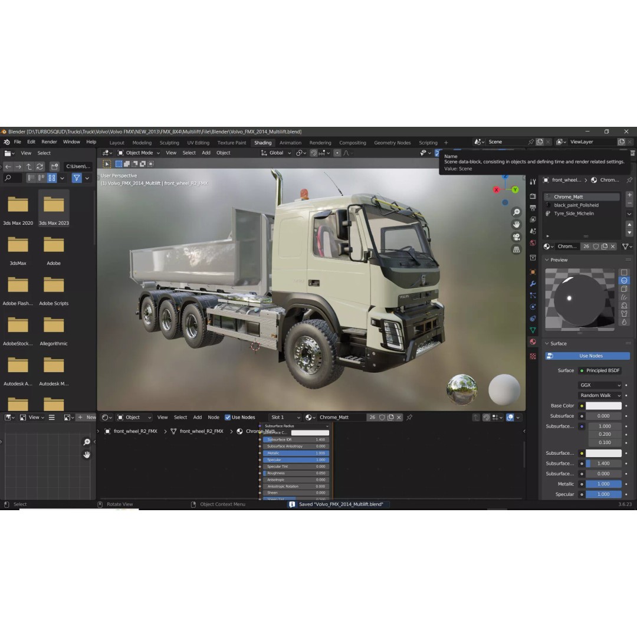Open the Output properties tab
Viewport: 637px width, 637px height.
point(533,208)
